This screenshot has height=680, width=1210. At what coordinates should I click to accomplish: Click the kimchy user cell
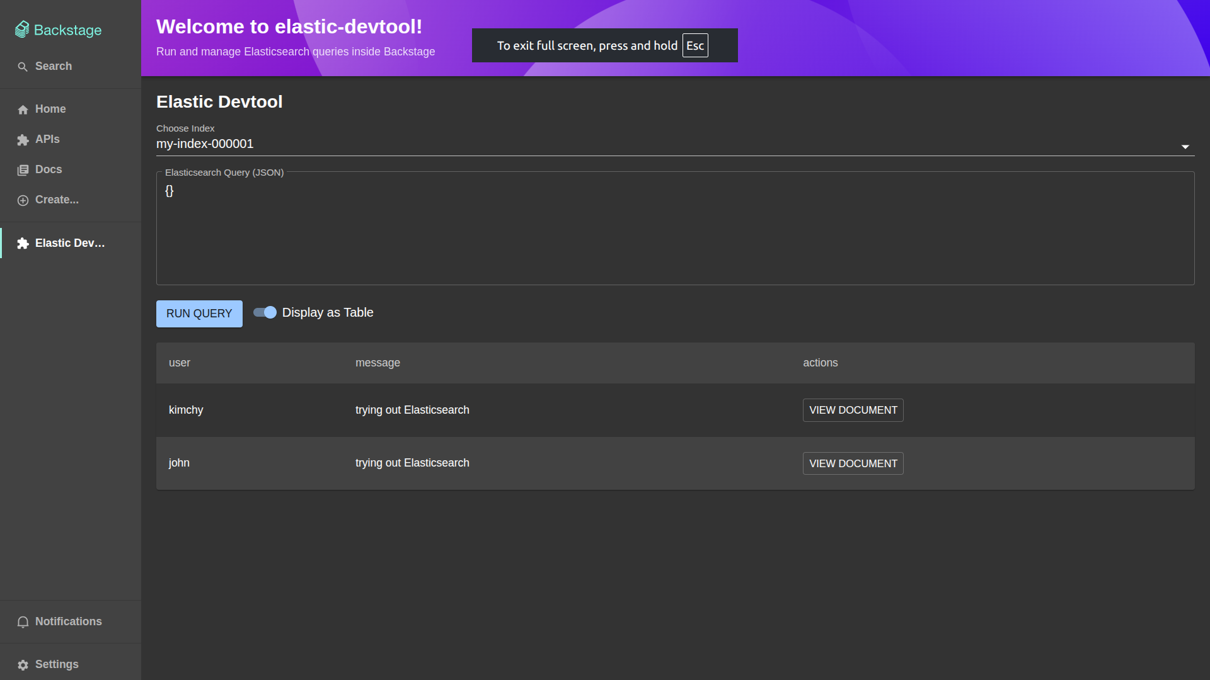(x=186, y=410)
